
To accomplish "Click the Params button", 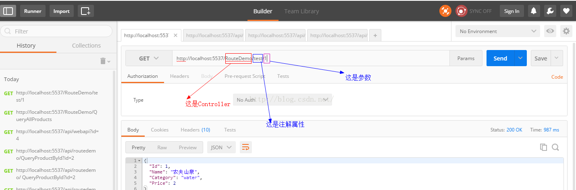I will point(466,58).
